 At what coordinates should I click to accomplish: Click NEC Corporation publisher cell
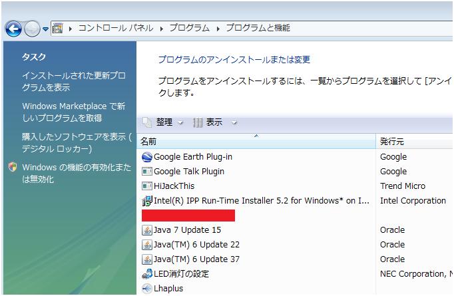click(x=416, y=274)
